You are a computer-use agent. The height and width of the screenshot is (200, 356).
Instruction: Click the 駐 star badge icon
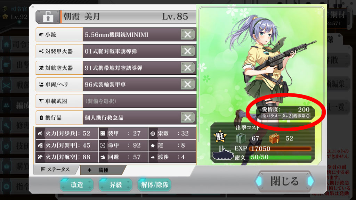[x=220, y=136]
